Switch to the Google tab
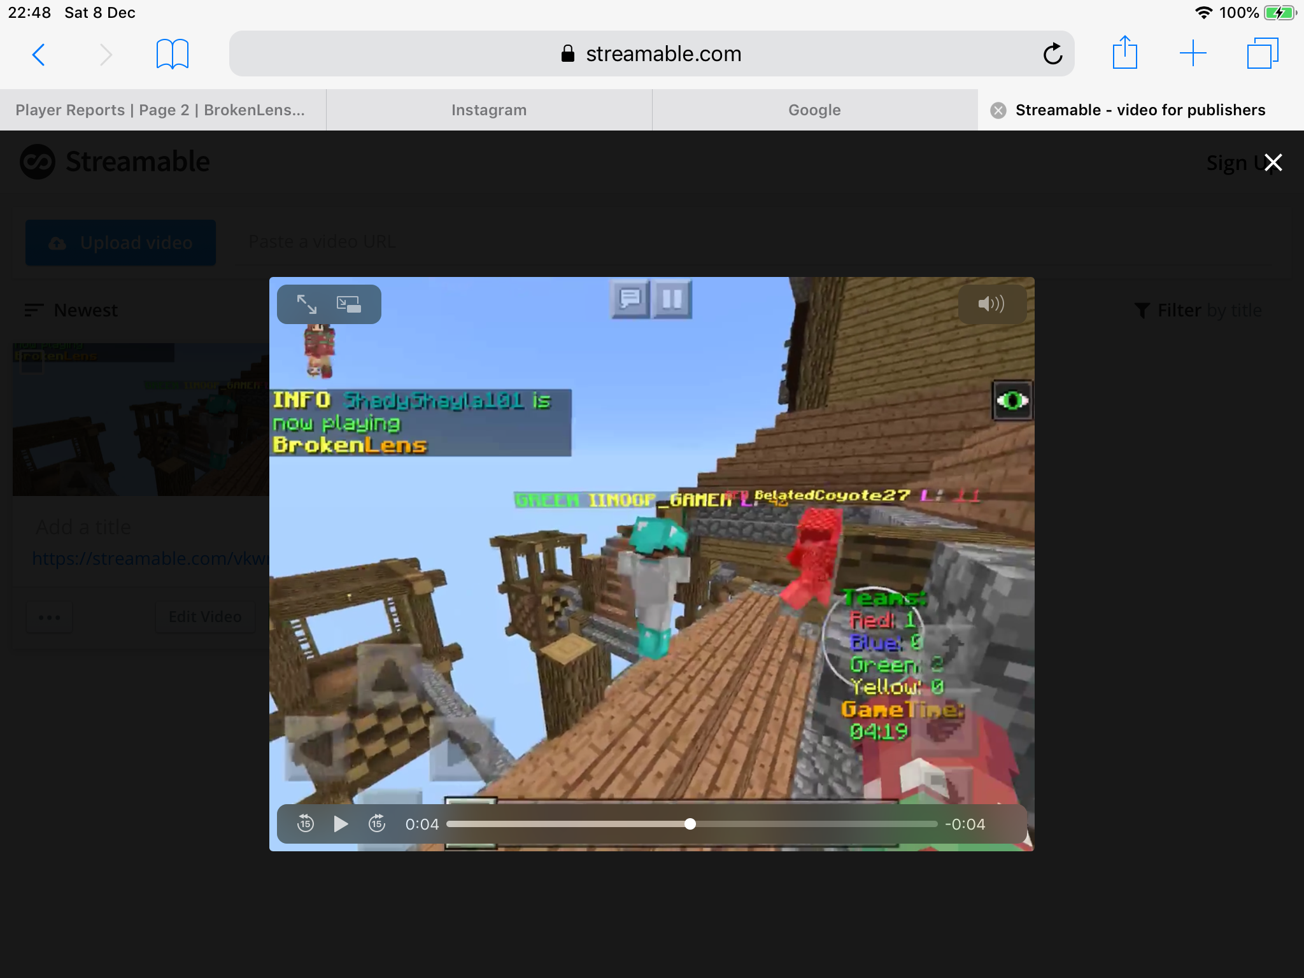 pyautogui.click(x=814, y=110)
